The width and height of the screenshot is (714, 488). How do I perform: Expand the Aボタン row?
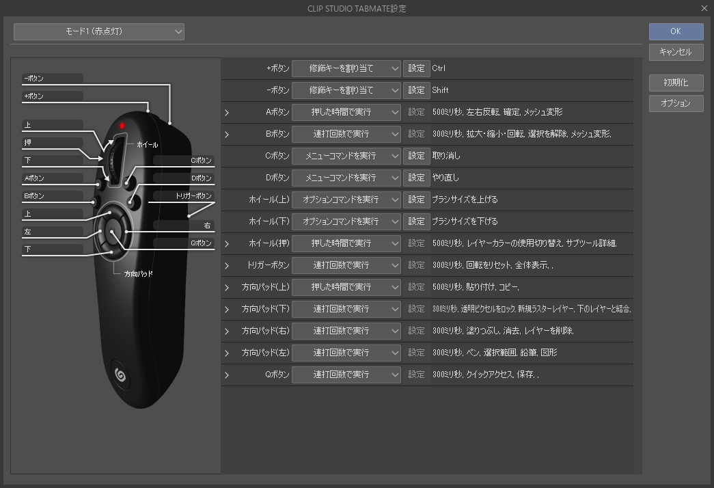pos(227,113)
